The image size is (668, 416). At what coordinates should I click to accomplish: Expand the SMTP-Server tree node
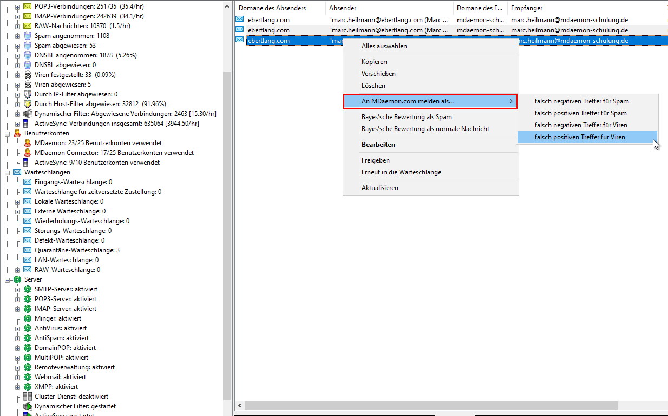[18, 289]
